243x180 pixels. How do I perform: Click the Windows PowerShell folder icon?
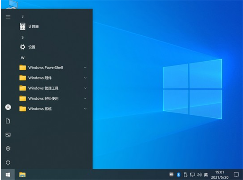23,67
